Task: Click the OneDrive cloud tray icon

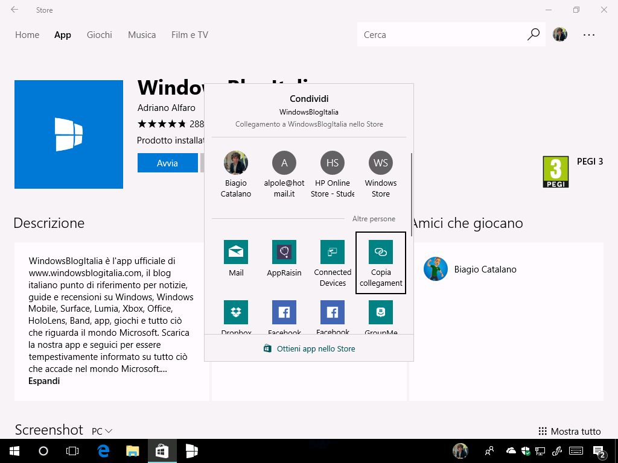Action: (x=511, y=451)
